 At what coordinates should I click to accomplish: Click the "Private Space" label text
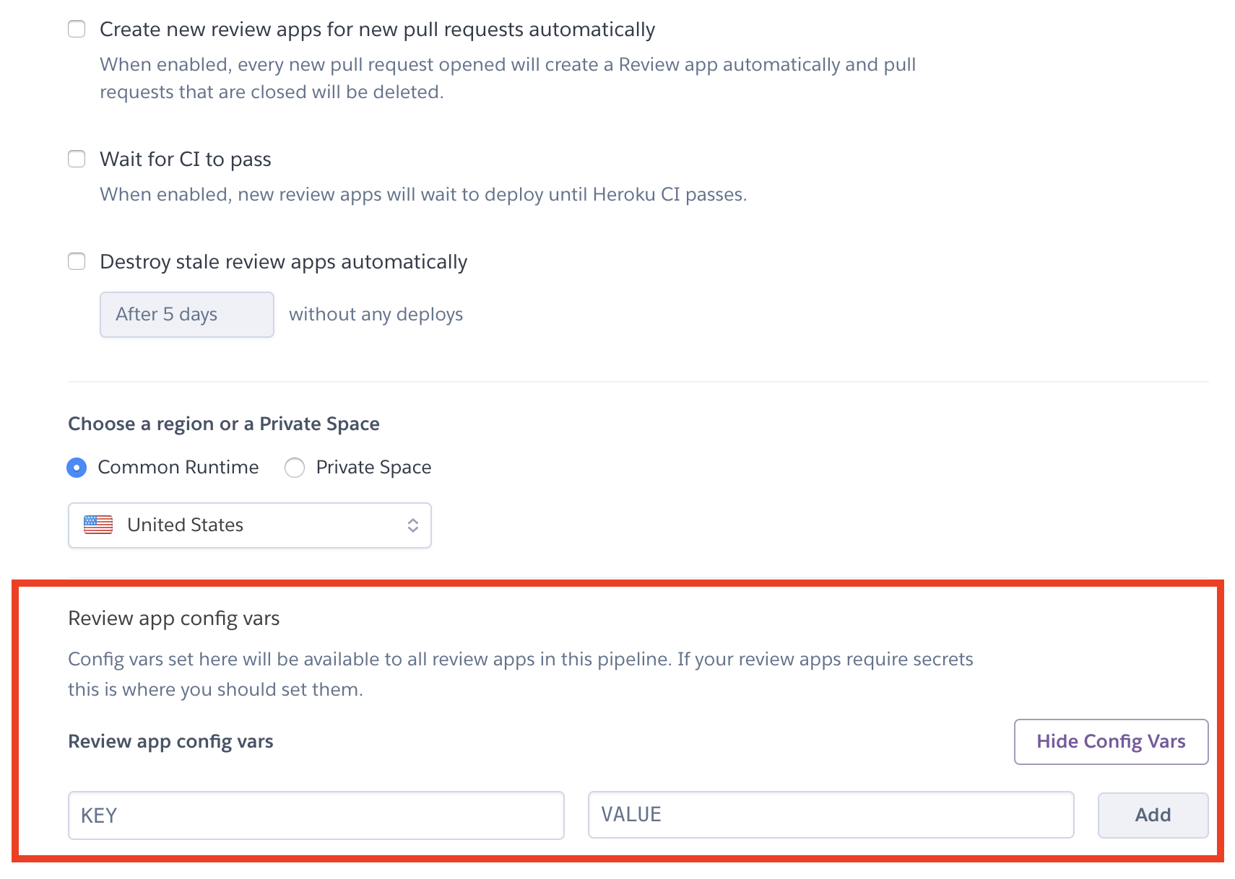point(373,468)
